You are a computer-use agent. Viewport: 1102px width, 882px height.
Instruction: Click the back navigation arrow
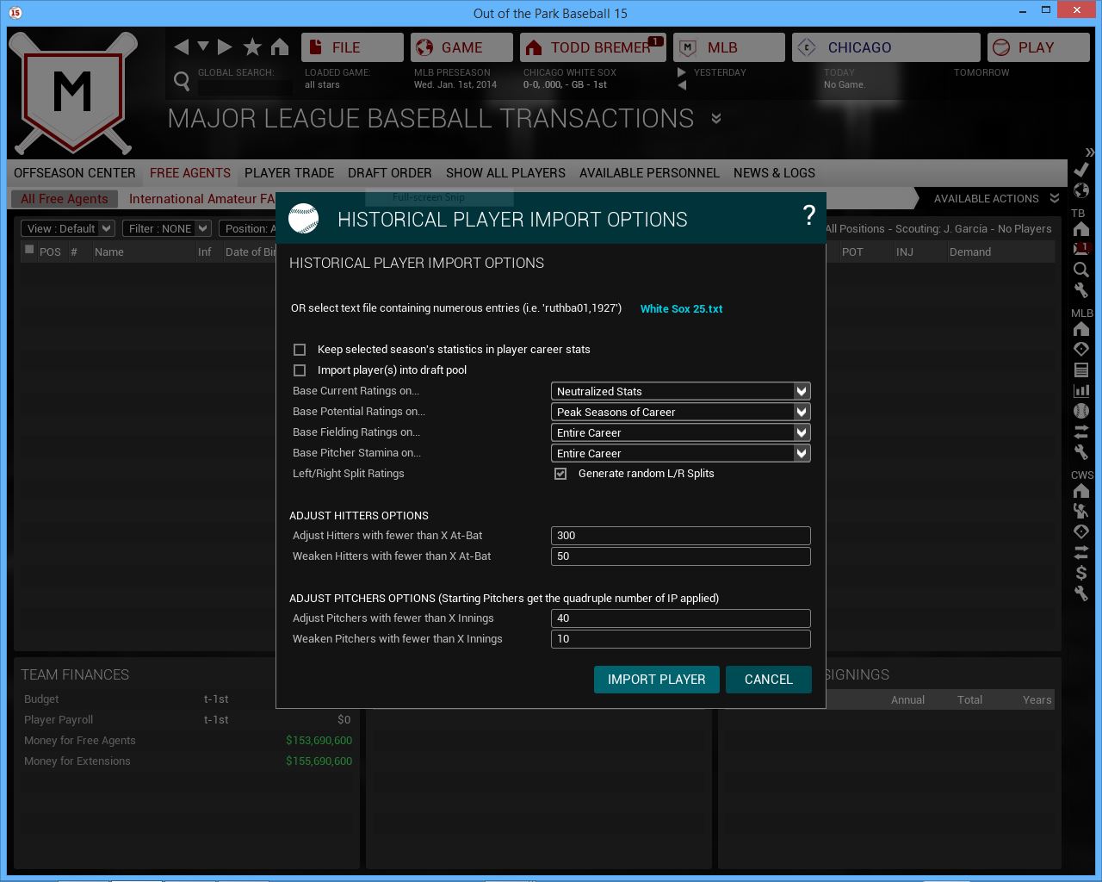coord(181,47)
